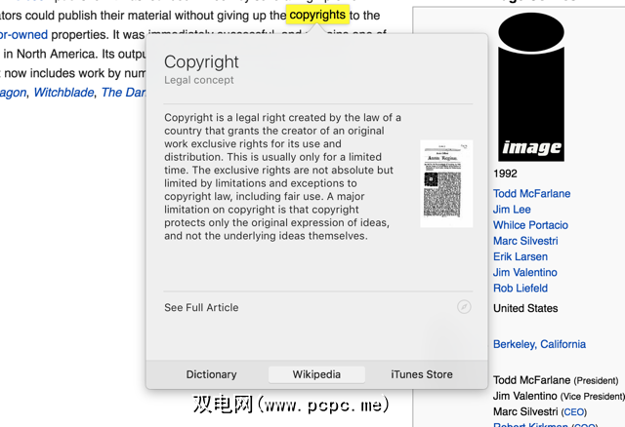Open the Rob Liefeld link
The height and width of the screenshot is (427, 625).
coord(521,289)
